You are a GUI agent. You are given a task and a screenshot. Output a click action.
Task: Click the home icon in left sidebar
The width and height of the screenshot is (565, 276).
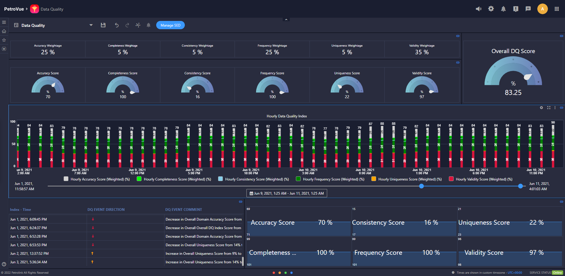[x=4, y=31]
